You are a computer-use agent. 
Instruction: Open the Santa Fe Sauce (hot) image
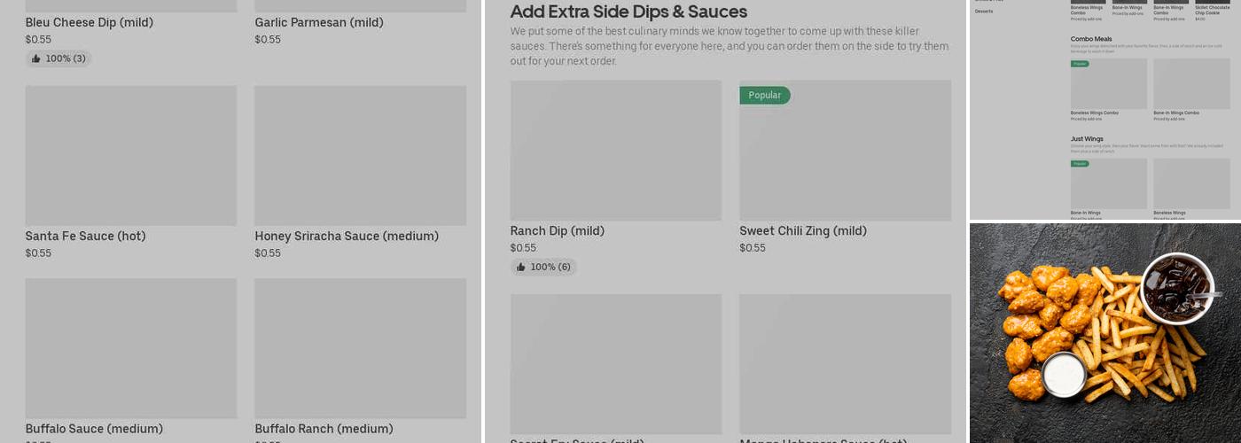130,155
